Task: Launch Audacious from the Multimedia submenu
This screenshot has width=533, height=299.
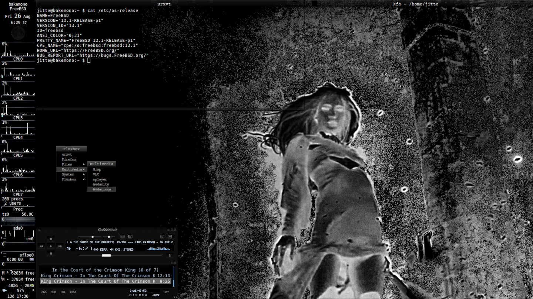Action: [101, 189]
